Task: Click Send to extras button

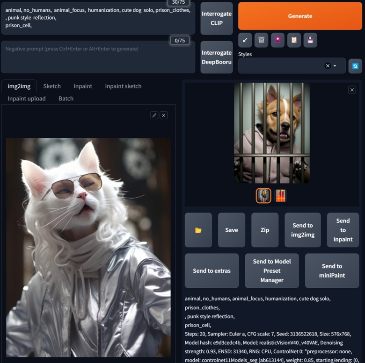Action: click(x=212, y=271)
